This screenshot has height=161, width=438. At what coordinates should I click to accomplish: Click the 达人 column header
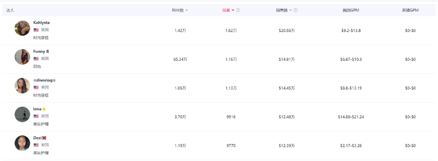pyautogui.click(x=10, y=11)
